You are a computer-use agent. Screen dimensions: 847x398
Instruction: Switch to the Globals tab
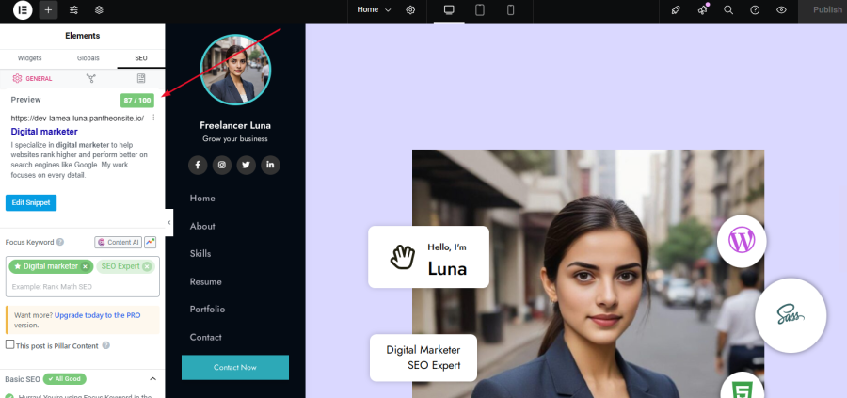88,57
